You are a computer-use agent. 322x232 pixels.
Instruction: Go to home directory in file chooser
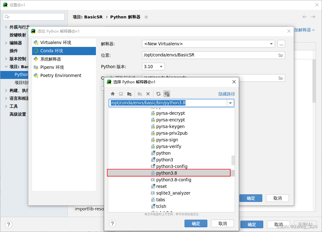[x=112, y=94]
